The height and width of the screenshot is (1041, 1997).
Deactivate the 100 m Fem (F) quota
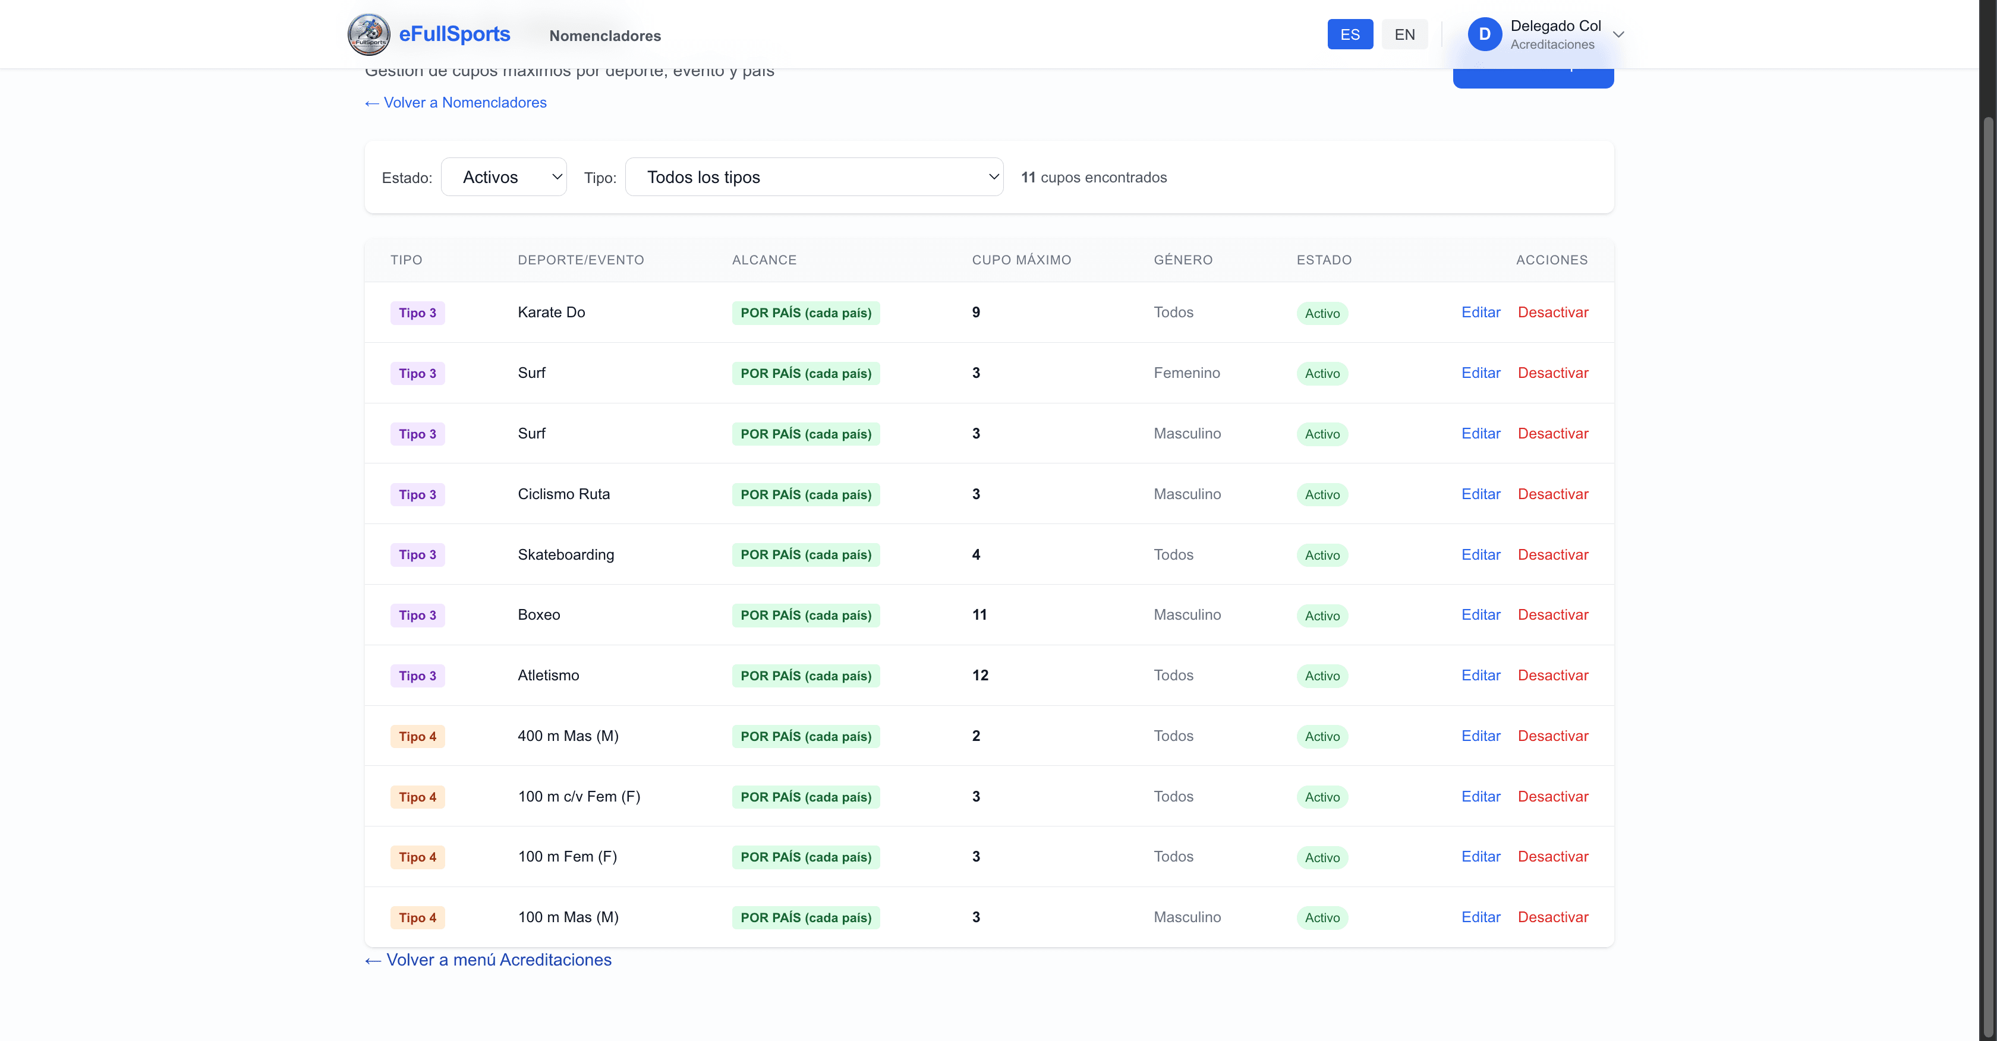1553,857
